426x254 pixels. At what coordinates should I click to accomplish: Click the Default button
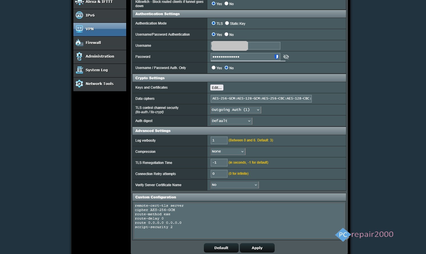221,248
